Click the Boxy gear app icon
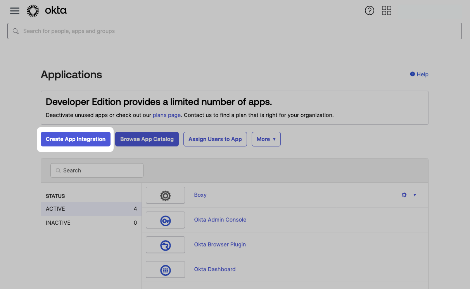Viewport: 470px width, 289px height. (165, 195)
